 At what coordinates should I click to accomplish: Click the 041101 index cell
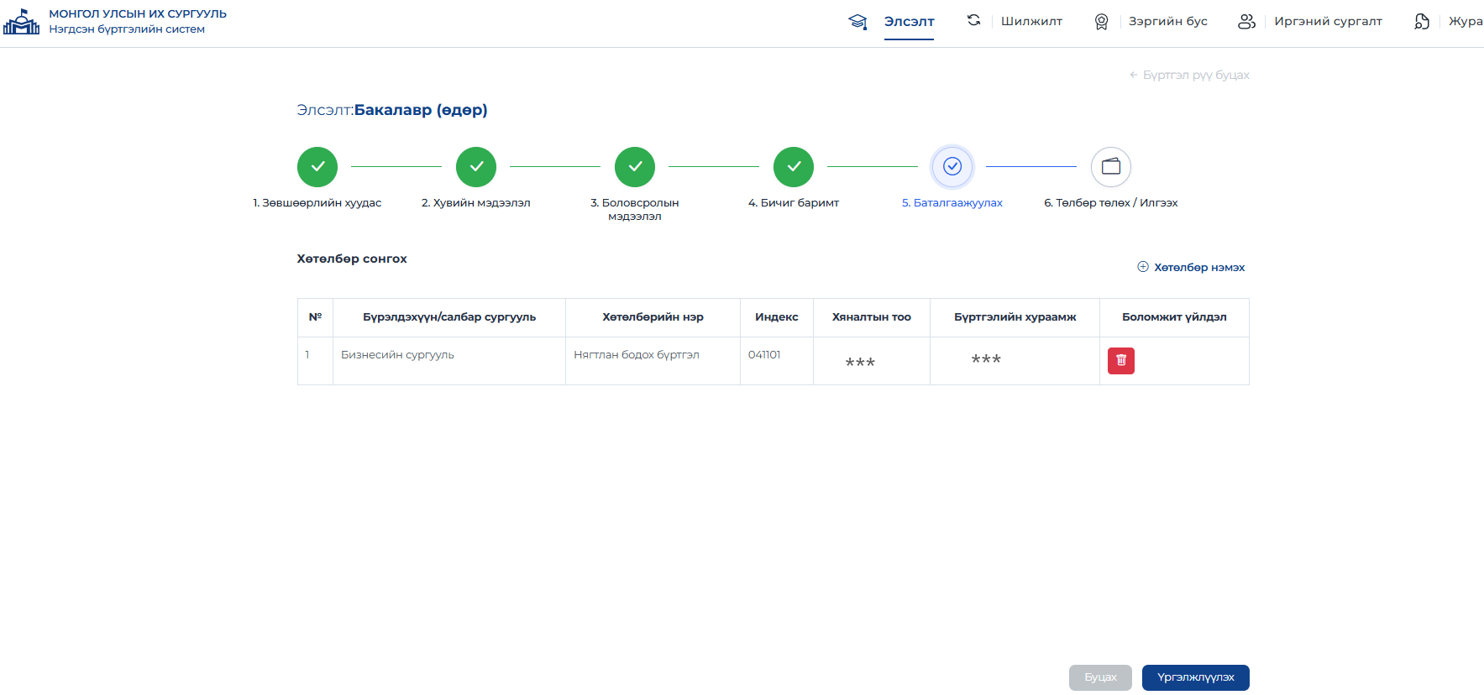(777, 361)
